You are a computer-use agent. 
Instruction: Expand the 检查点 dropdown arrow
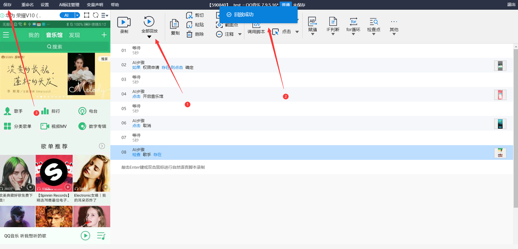374,34
